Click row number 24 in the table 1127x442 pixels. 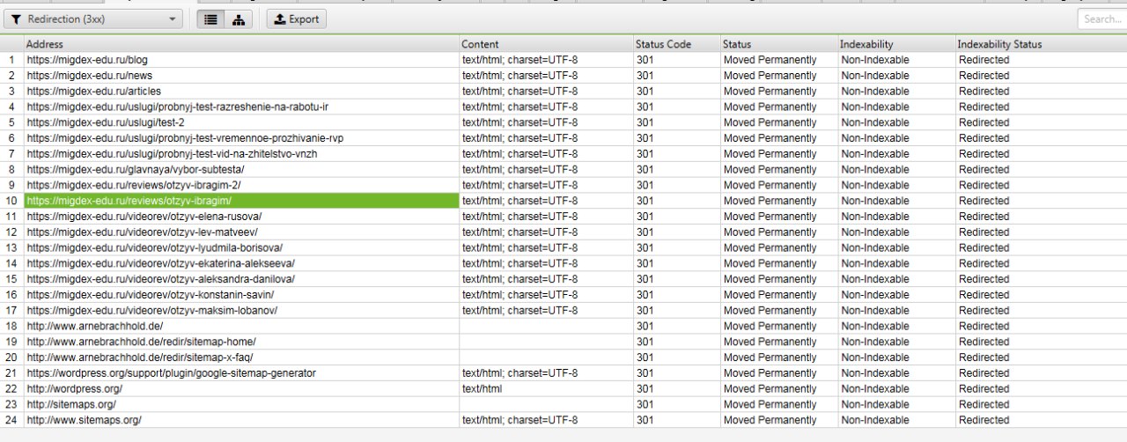[x=11, y=420]
